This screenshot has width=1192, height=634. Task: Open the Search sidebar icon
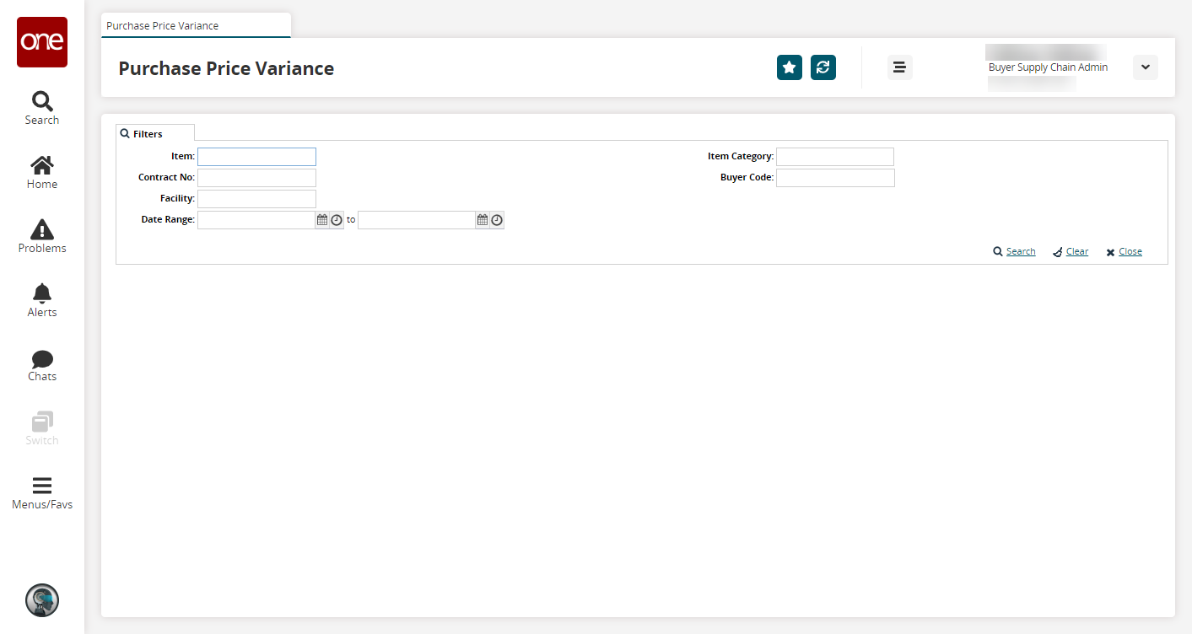point(42,108)
